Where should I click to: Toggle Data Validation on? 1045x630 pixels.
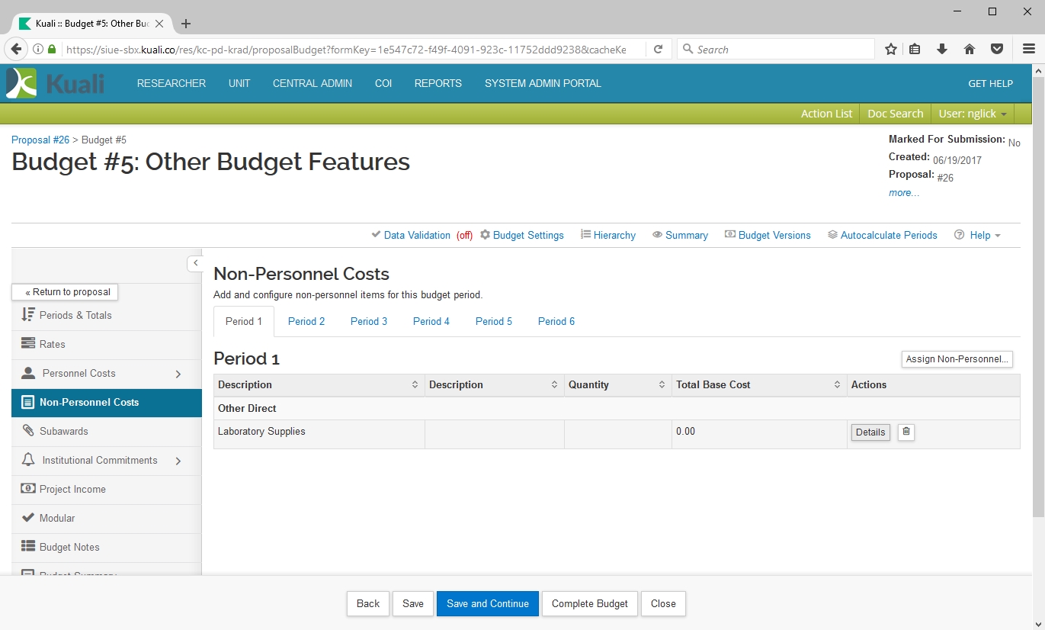(x=417, y=236)
